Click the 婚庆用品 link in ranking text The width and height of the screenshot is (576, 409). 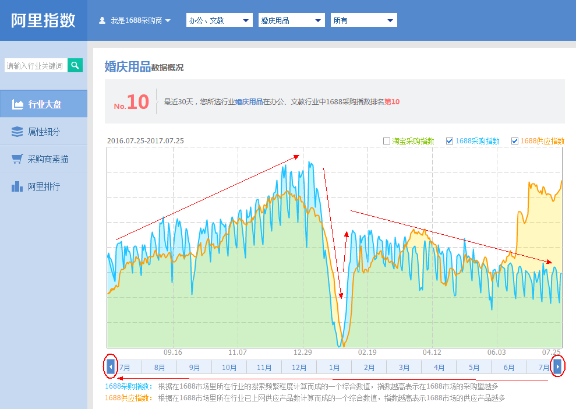(x=249, y=101)
